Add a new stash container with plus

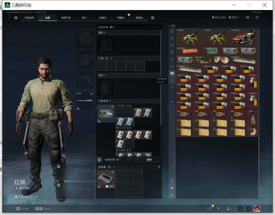pos(172,88)
